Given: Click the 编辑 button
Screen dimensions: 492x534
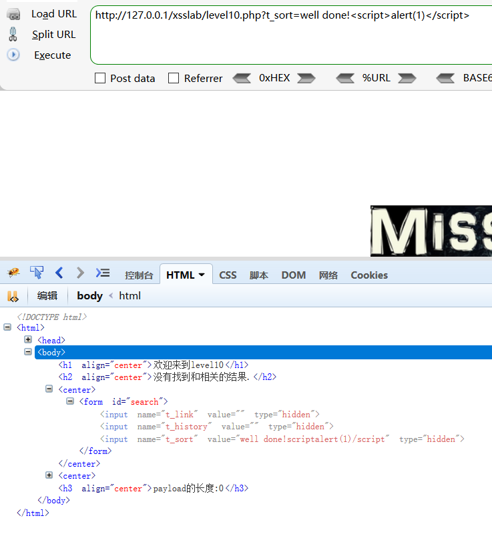Looking at the screenshot, I should pyautogui.click(x=47, y=295).
